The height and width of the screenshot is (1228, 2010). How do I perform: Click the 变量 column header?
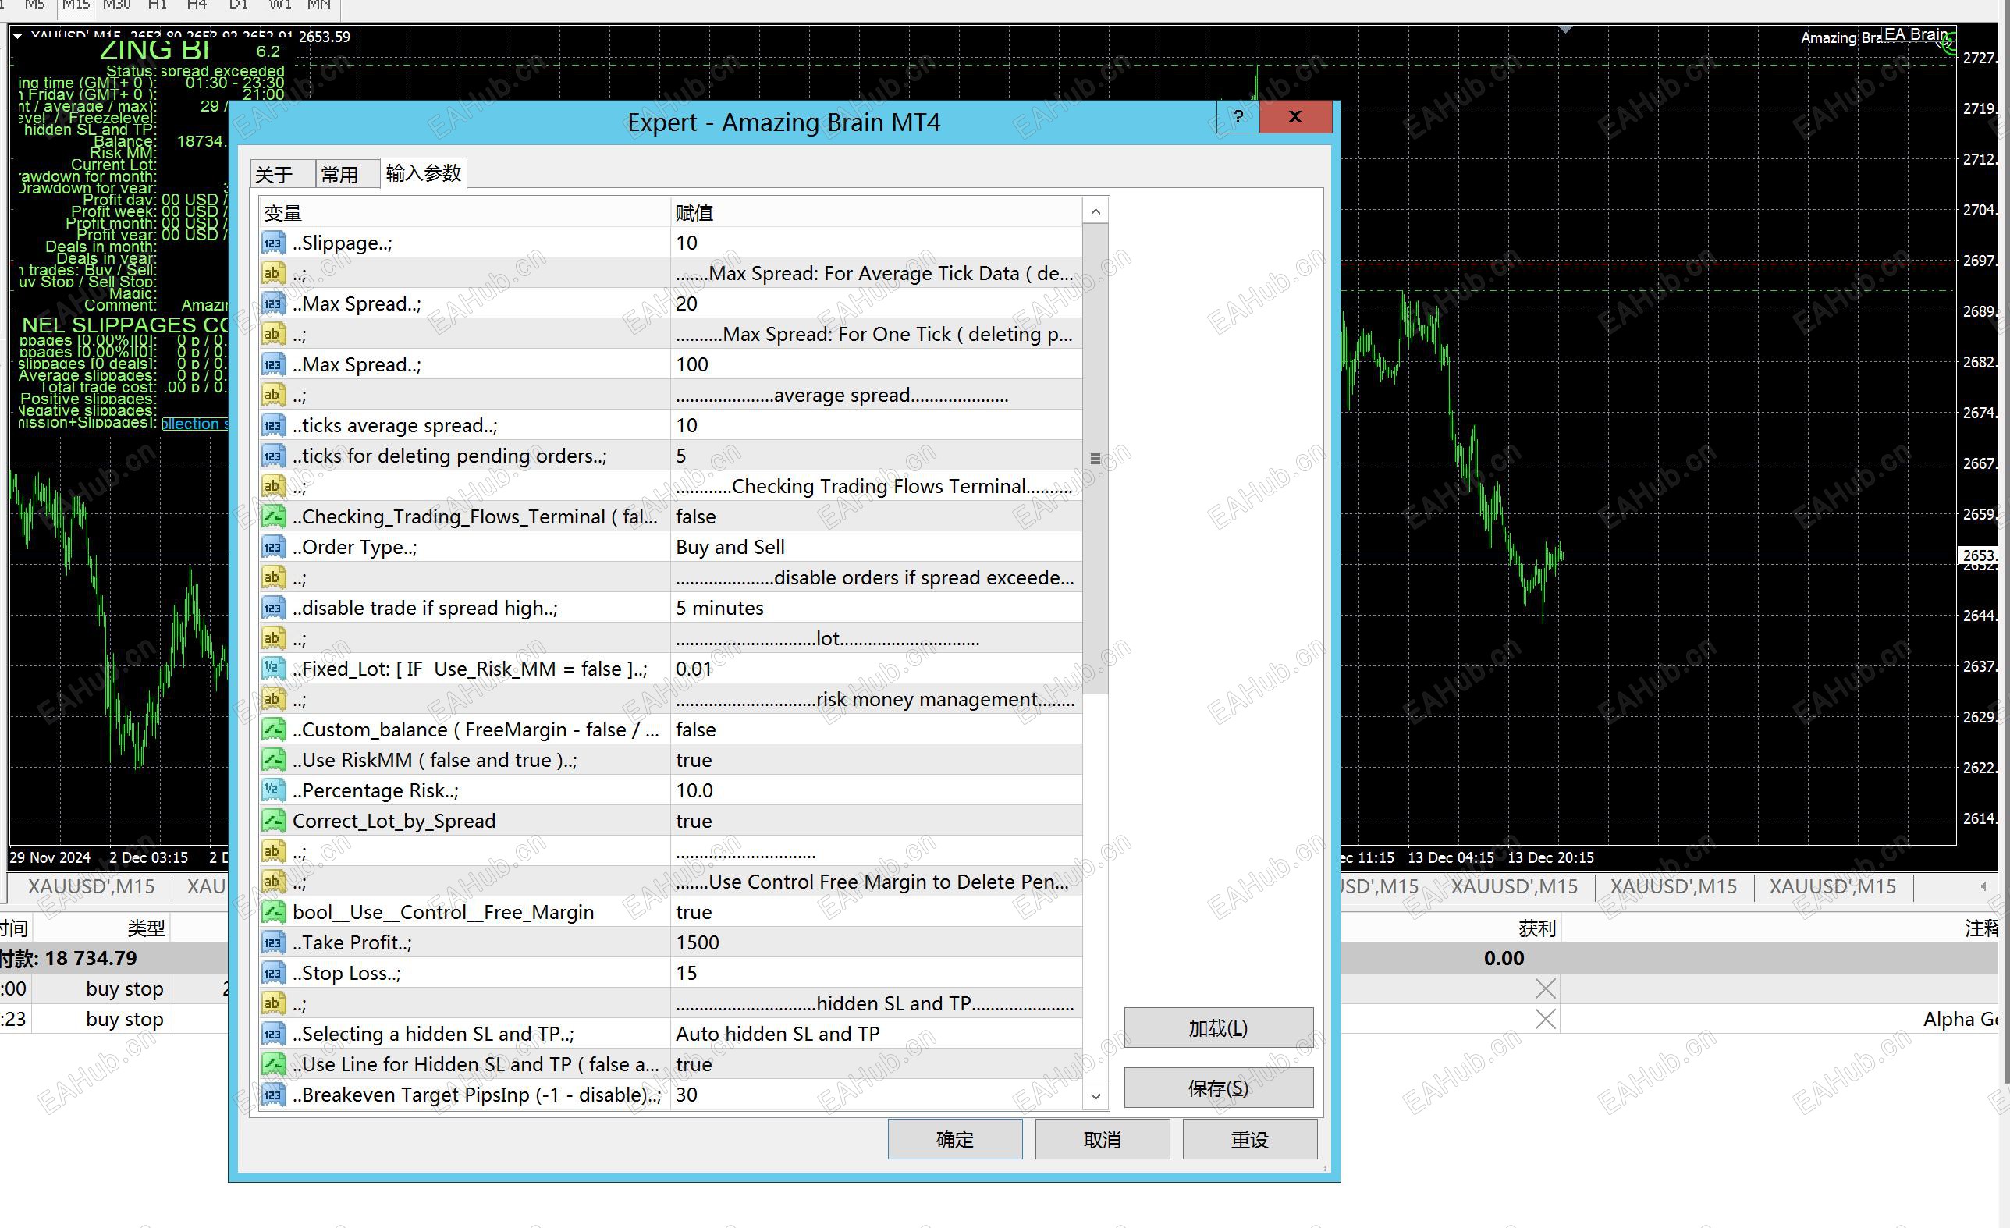tap(464, 213)
